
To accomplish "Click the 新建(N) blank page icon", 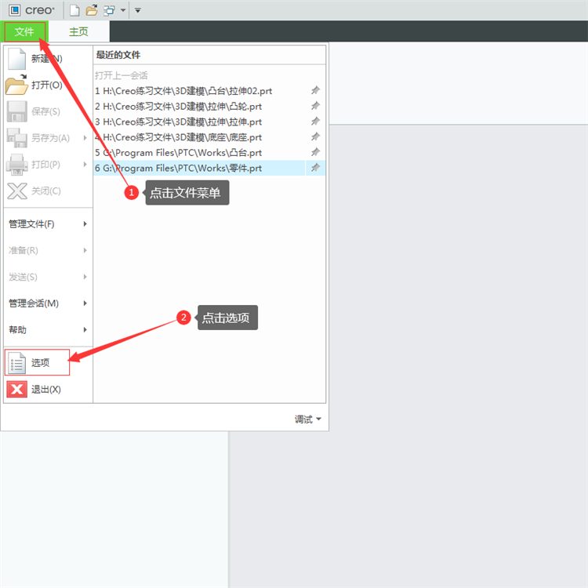I will (17, 59).
